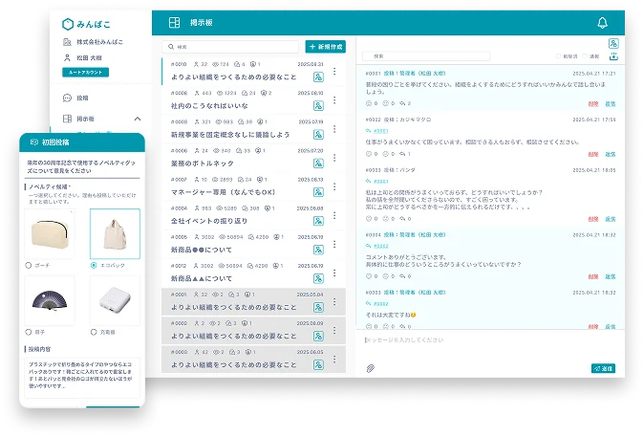Click the download icon in thread panel
Screen dimensions: 644x437
coord(613,56)
